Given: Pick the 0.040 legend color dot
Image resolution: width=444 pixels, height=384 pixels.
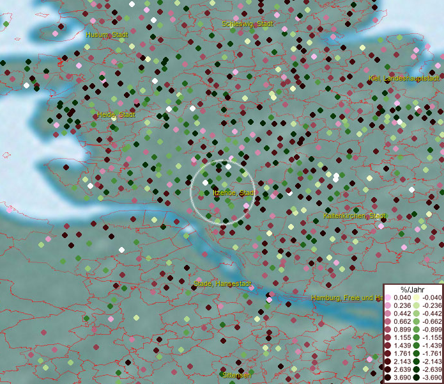Looking at the screenshot, I should point(388,298).
